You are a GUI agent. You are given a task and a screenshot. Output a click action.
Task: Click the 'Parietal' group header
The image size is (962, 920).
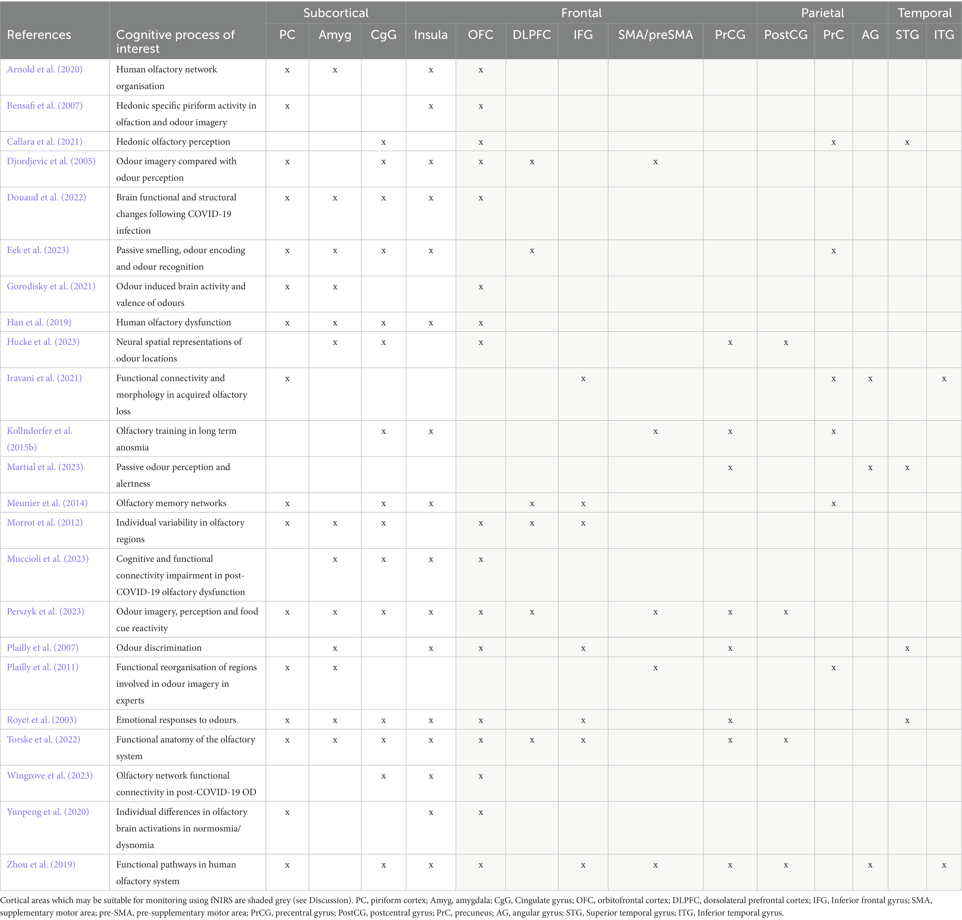[823, 13]
